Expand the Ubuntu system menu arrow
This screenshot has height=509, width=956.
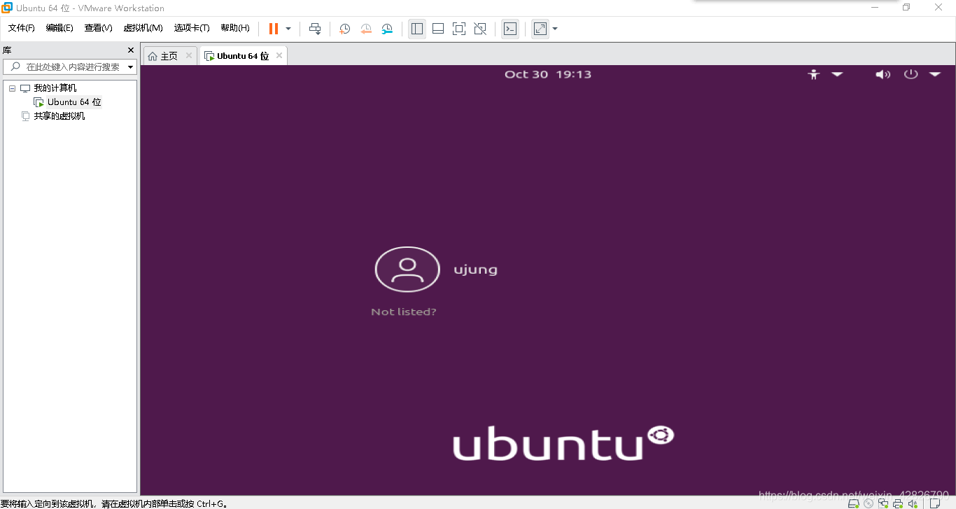(935, 74)
